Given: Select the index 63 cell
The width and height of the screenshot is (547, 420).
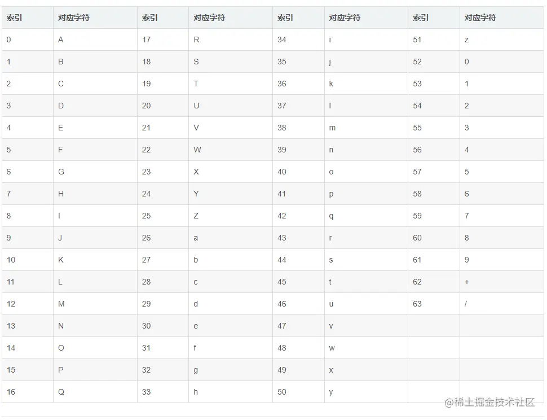Looking at the screenshot, I should tap(434, 304).
